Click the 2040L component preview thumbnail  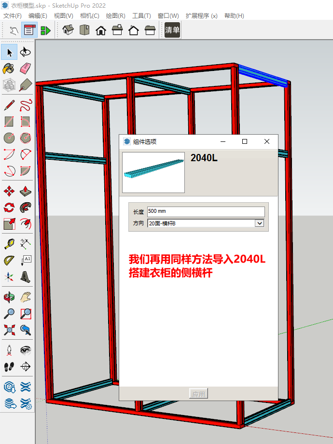[x=153, y=172]
